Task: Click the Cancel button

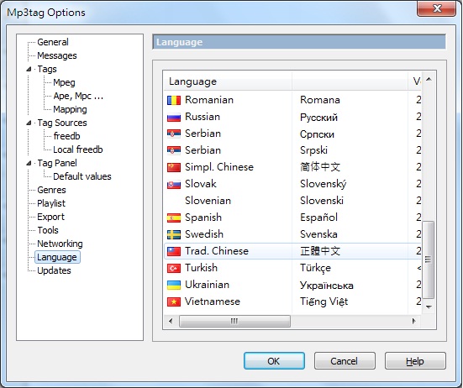Action: click(x=345, y=361)
